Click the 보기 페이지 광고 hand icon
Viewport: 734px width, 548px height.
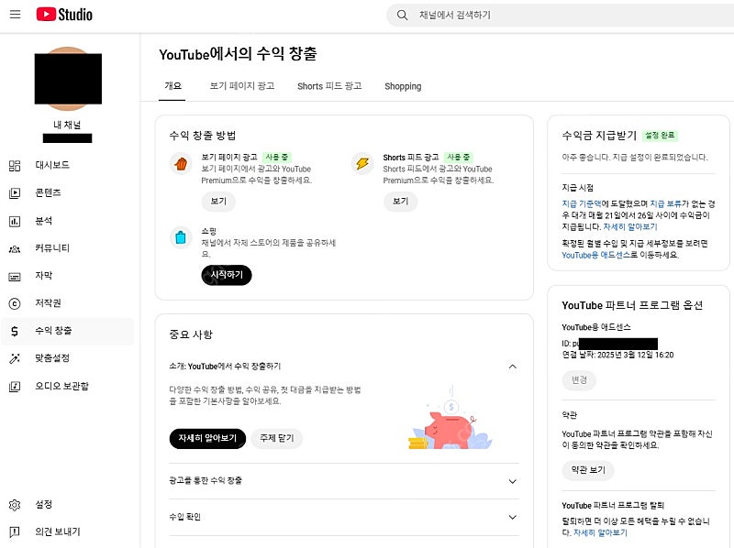(181, 164)
